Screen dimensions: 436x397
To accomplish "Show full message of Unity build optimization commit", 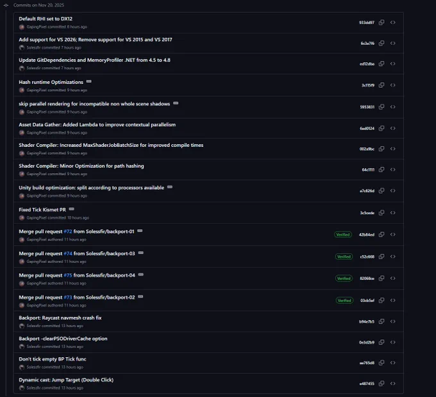I will click(x=170, y=187).
